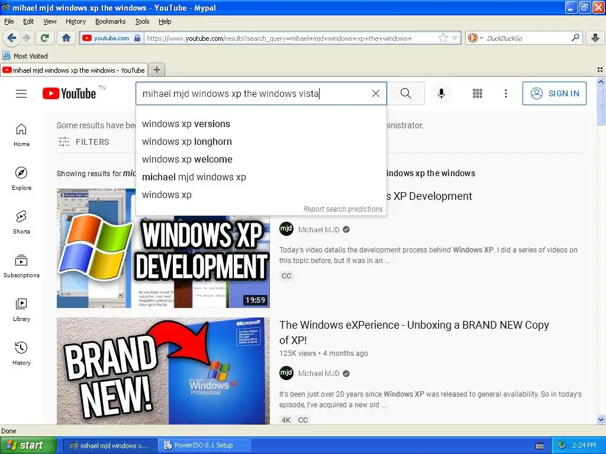This screenshot has height=454, width=606.
Task: Click the YouTube logo
Action: (x=69, y=93)
